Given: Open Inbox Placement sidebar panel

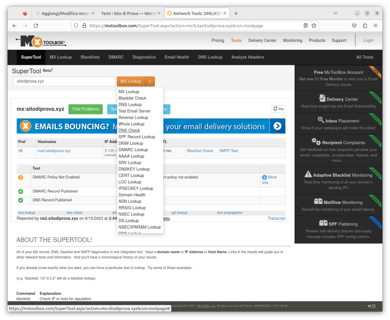Looking at the screenshot, I should tap(338, 124).
